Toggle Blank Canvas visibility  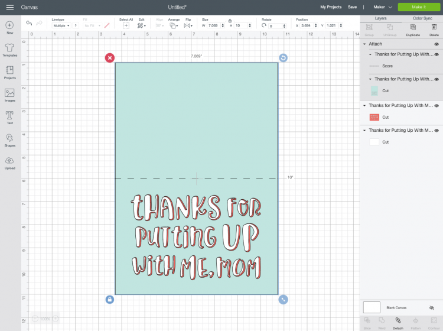point(431,308)
